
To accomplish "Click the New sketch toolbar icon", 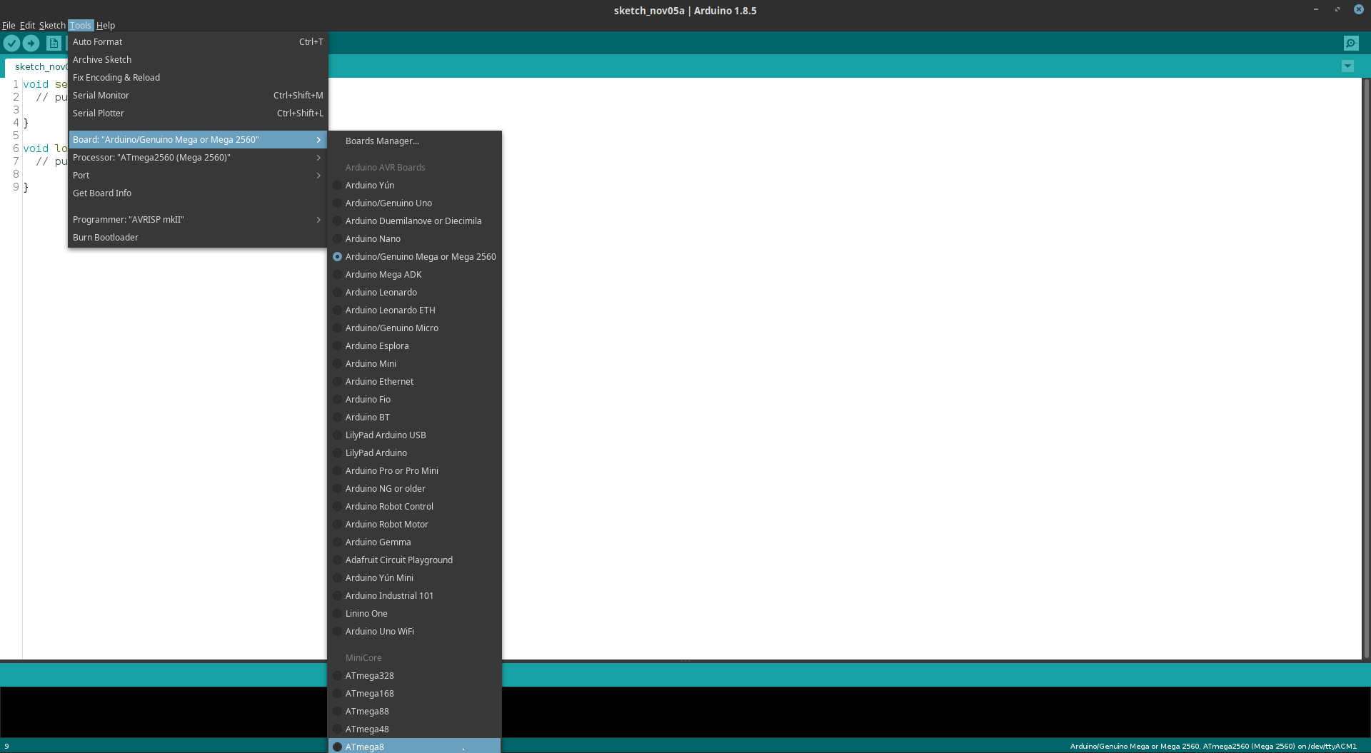I will 54,44.
